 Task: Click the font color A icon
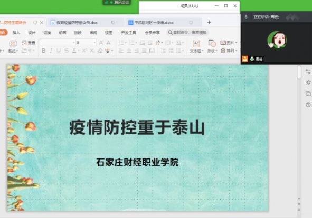tap(74, 51)
